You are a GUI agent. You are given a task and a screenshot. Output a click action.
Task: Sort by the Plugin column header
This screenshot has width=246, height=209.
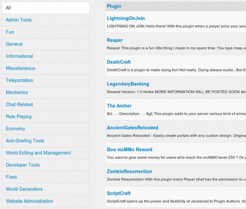click(114, 6)
